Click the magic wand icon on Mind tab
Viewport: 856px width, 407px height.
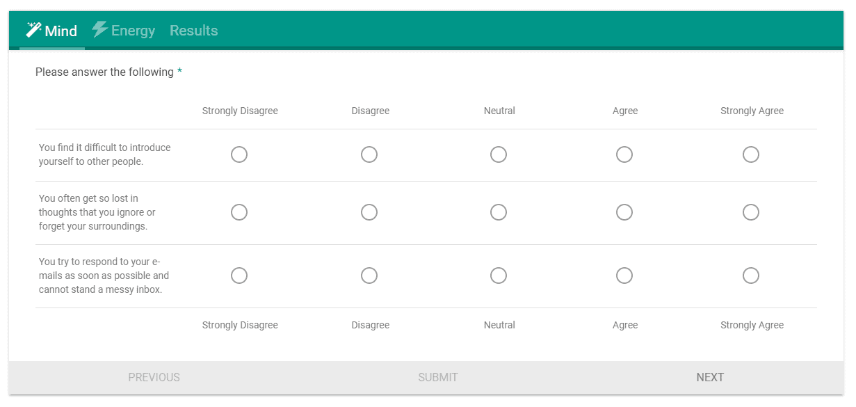(x=33, y=29)
